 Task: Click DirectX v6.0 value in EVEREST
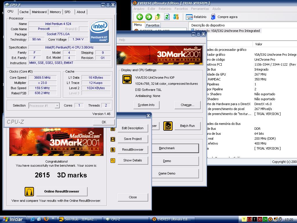263,104
